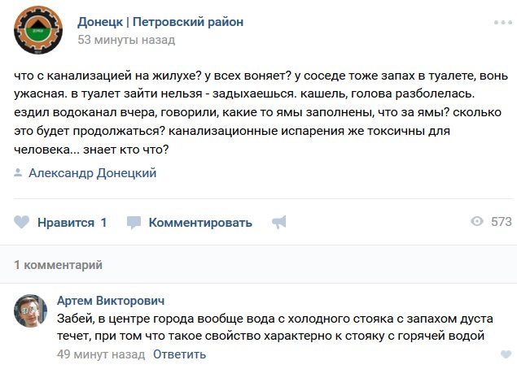This screenshot has height=369, width=517.
Task: Click the 'Комментировать' button
Action: point(200,223)
